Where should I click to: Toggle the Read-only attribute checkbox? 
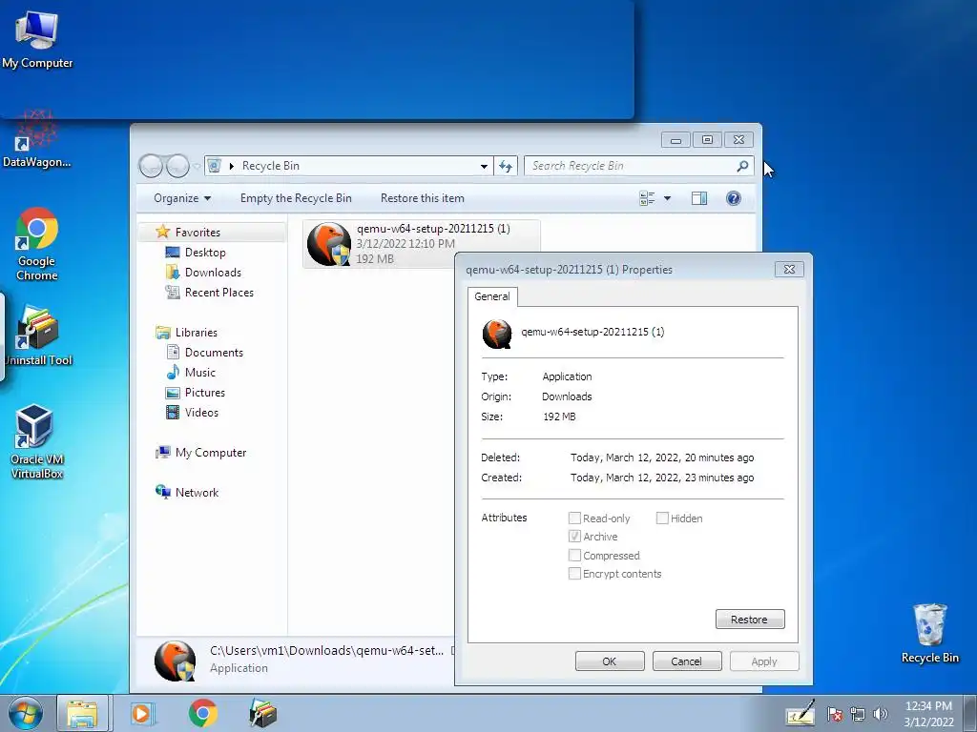point(574,518)
